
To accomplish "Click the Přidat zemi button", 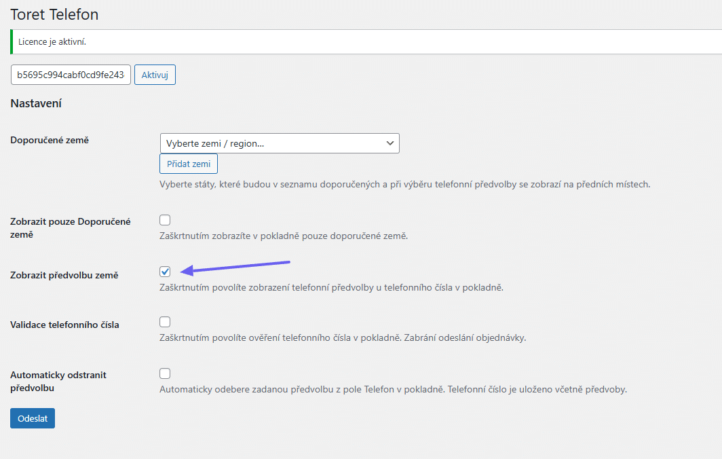I will coord(189,164).
